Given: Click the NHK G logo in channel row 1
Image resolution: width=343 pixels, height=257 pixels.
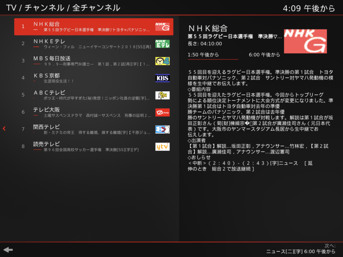Looking at the screenshot, I should click(162, 27).
